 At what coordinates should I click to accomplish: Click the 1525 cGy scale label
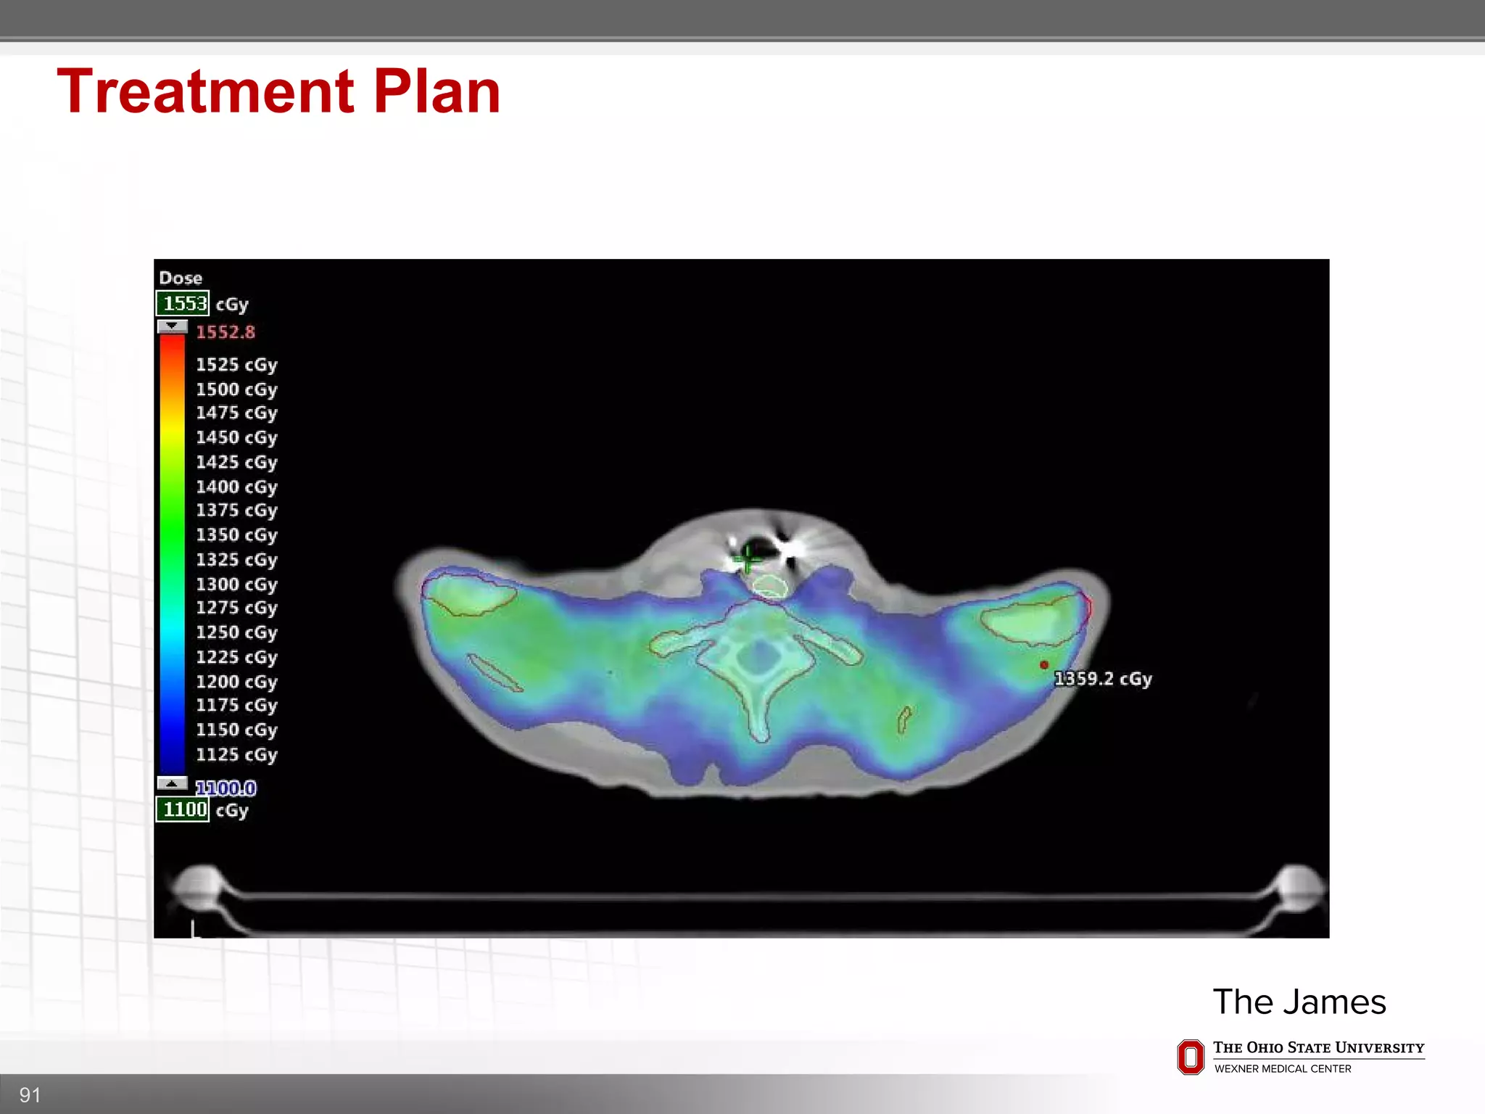coord(236,365)
